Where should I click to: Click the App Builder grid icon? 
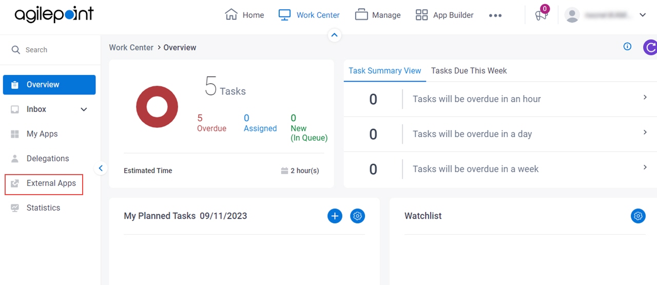[421, 15]
